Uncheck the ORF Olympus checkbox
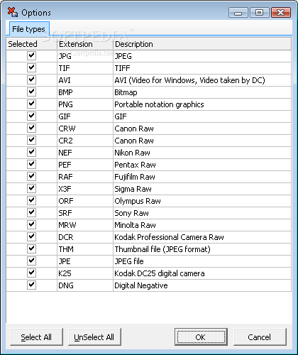This screenshot has height=355, width=298. [31, 201]
